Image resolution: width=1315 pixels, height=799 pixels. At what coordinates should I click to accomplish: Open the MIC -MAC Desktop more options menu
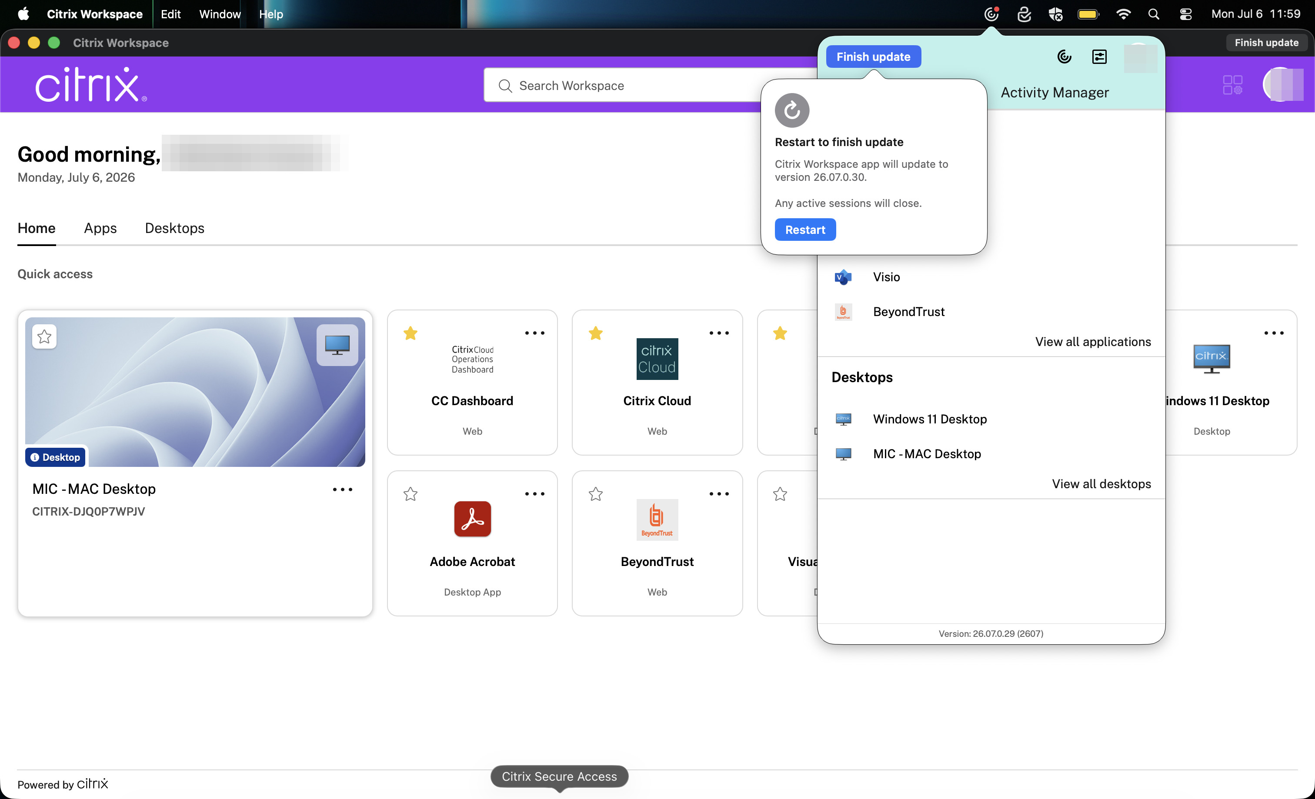point(343,489)
